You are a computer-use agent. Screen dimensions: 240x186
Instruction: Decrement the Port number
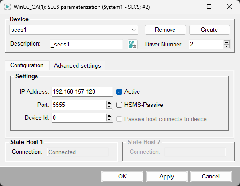(109, 107)
